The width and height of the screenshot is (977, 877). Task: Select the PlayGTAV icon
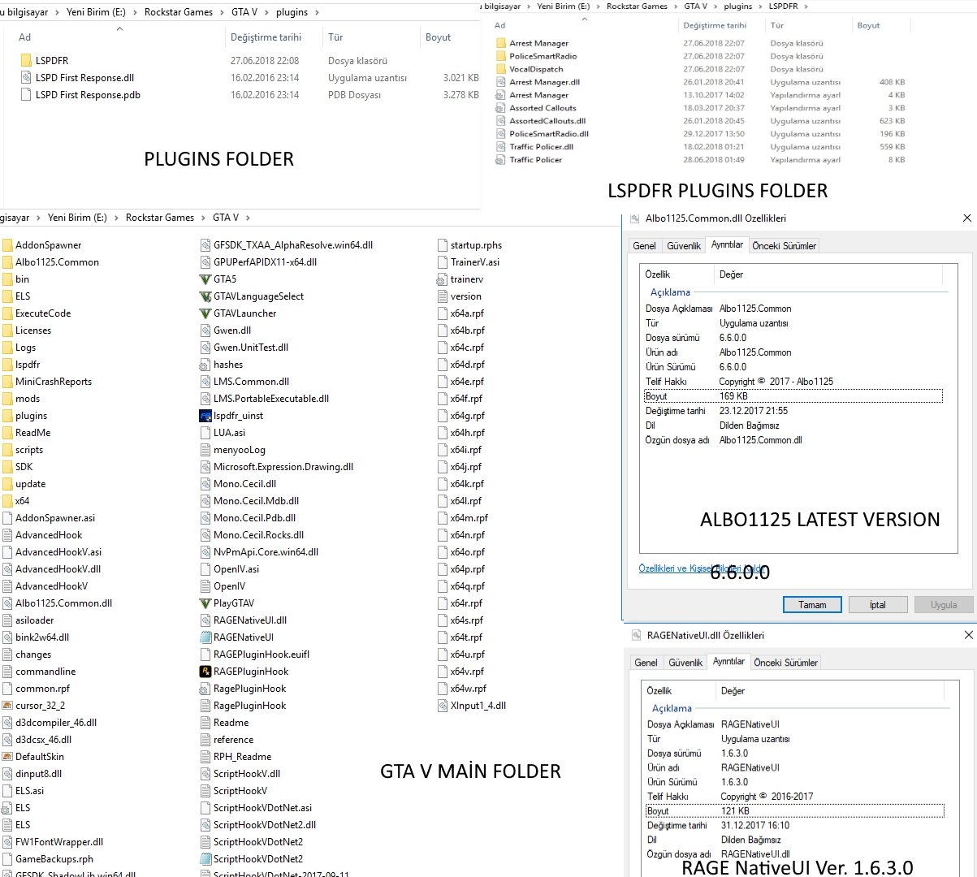(205, 603)
